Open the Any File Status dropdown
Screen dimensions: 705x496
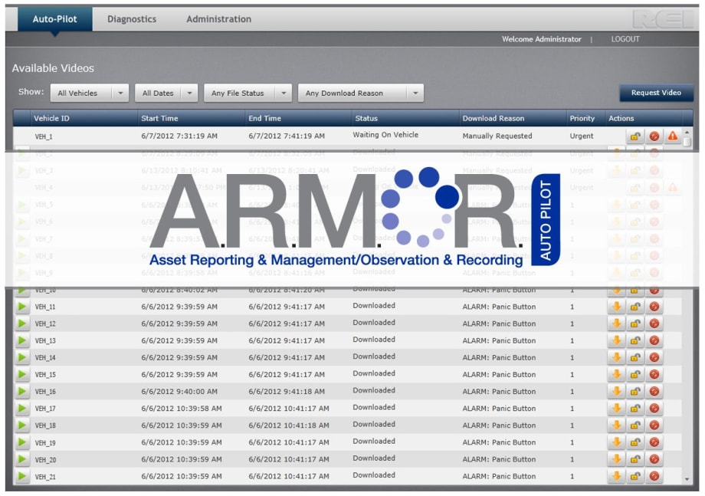coord(251,94)
